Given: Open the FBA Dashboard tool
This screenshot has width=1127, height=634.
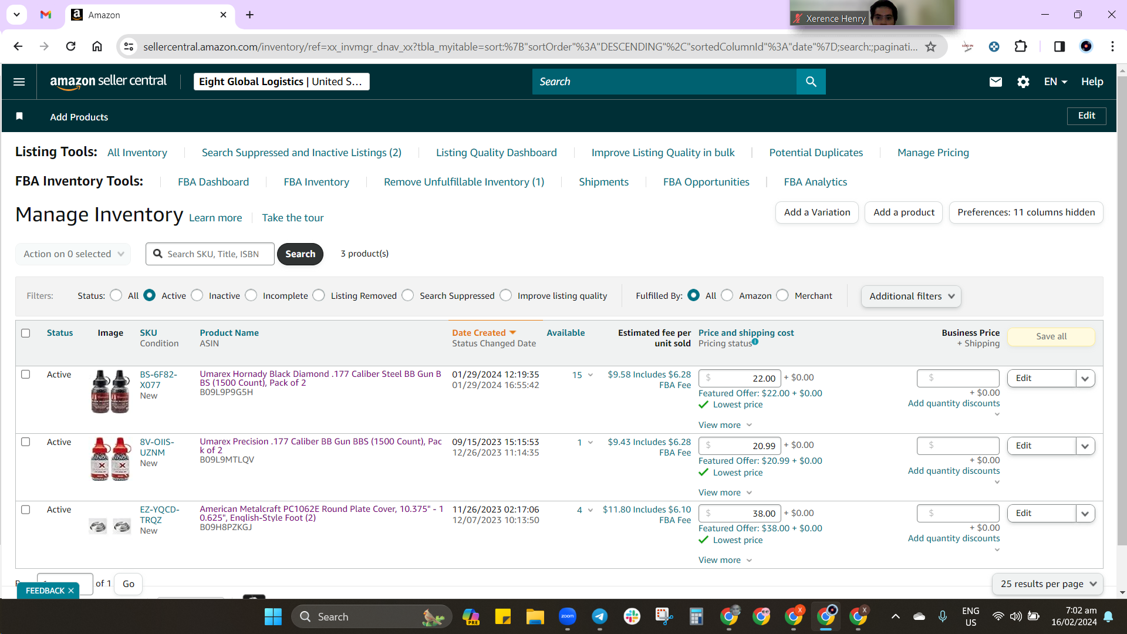Looking at the screenshot, I should point(214,182).
